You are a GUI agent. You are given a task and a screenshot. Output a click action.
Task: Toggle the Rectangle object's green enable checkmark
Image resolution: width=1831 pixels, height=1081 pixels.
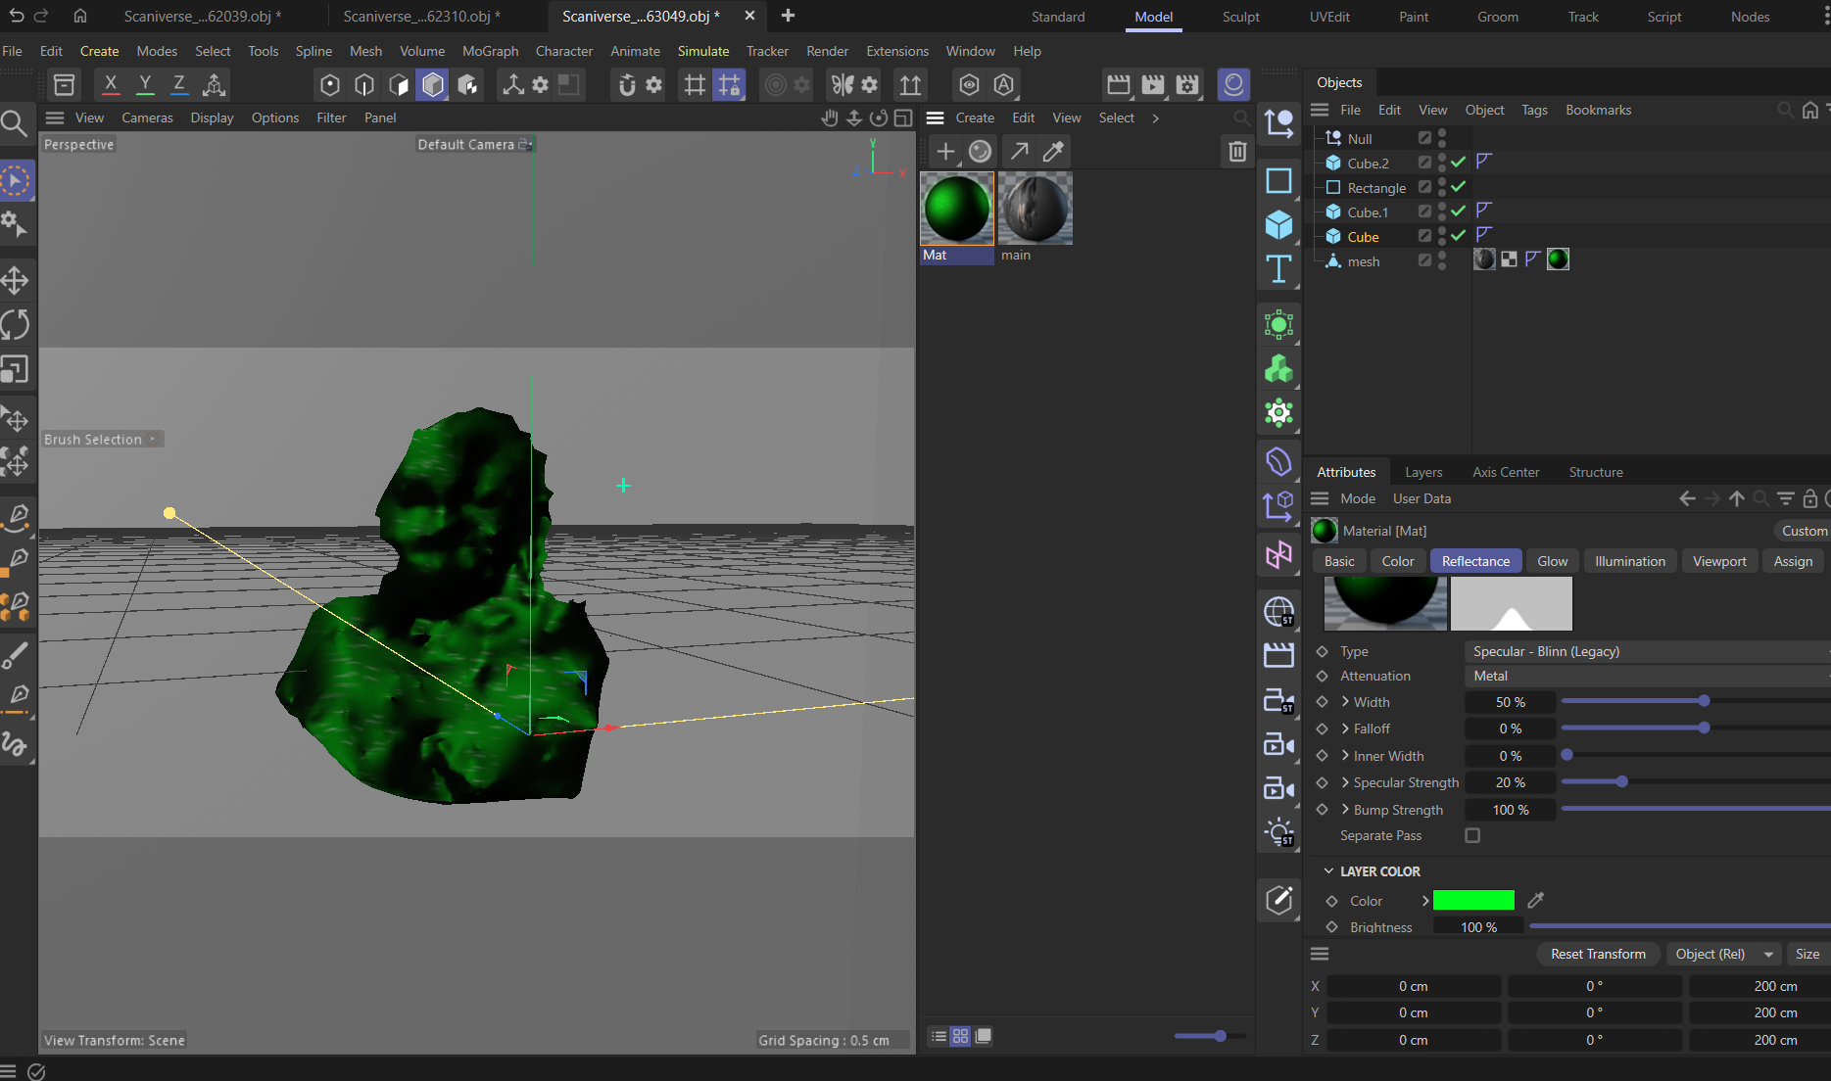click(x=1459, y=187)
